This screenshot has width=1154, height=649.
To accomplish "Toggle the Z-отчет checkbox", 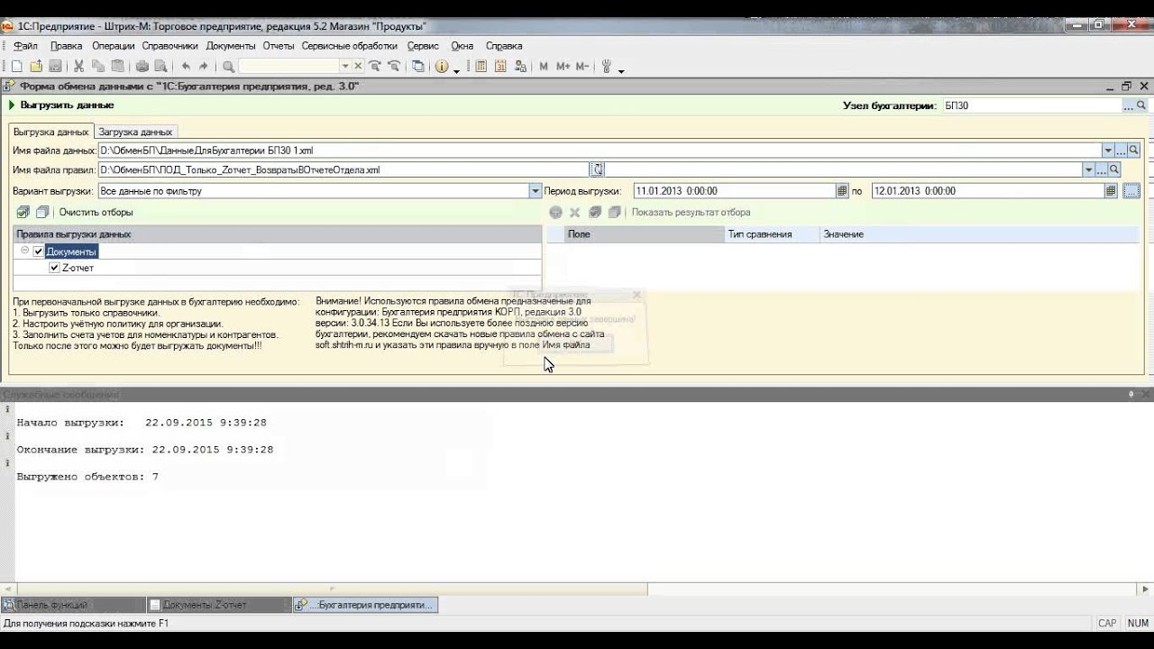I will 54,268.
